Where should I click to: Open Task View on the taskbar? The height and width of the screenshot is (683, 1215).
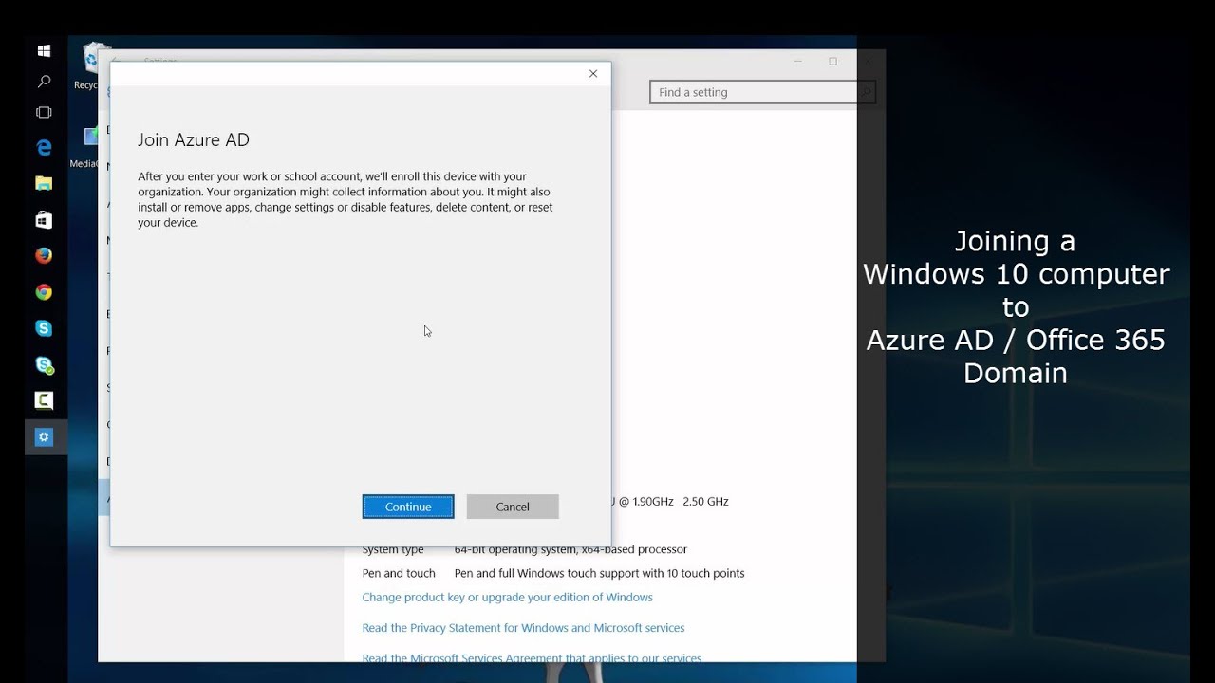[44, 112]
